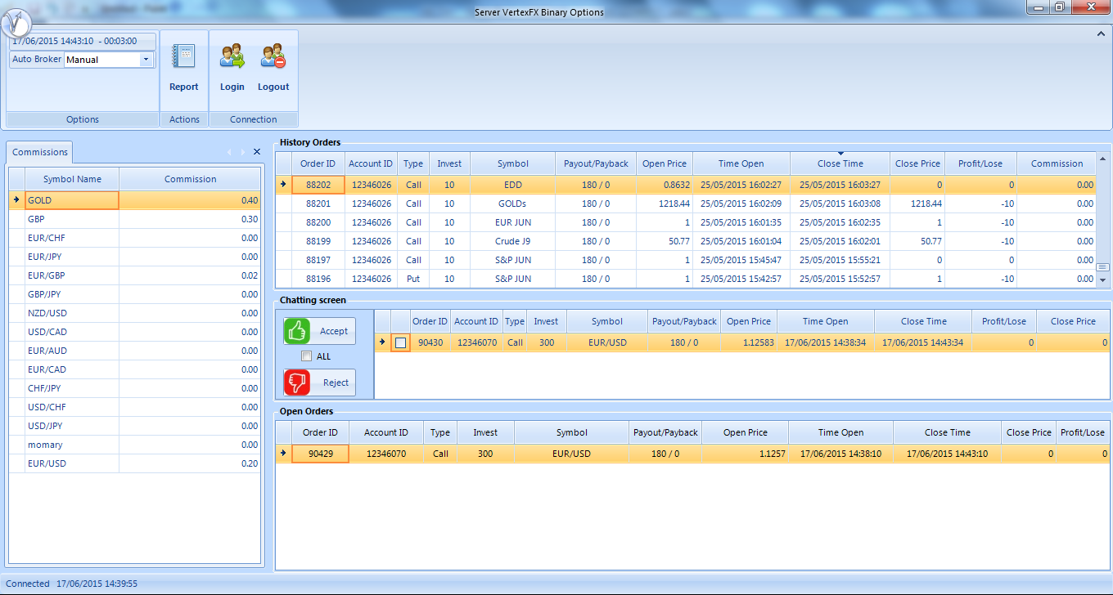This screenshot has width=1113, height=595.
Task: Open the Auto Broker Manual dropdown
Action: coord(146,60)
